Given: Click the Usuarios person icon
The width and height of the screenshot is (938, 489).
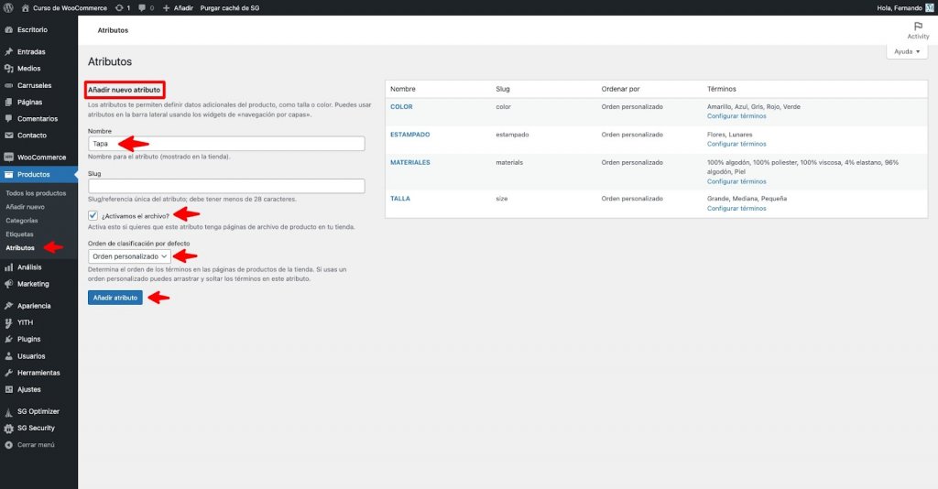Looking at the screenshot, I should [8, 355].
